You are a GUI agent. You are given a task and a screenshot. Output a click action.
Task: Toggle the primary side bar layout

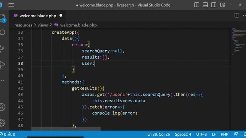click(x=196, y=5)
